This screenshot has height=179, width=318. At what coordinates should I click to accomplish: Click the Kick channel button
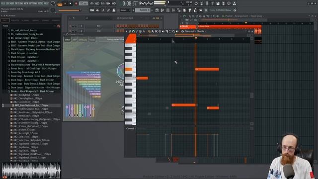[99, 26]
